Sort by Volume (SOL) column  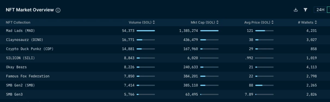coord(142,23)
